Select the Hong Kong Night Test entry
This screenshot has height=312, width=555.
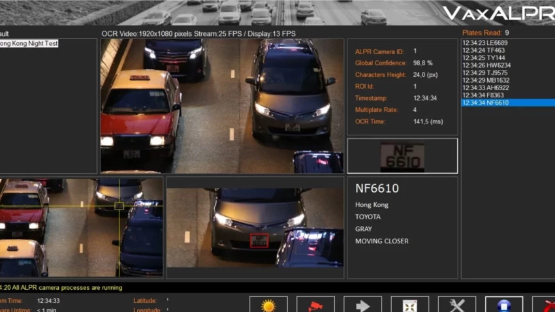(29, 44)
